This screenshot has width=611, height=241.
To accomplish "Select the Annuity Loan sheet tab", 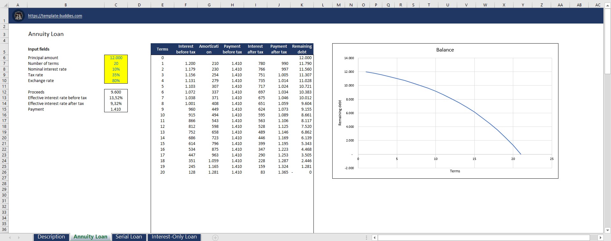I will 90,237.
